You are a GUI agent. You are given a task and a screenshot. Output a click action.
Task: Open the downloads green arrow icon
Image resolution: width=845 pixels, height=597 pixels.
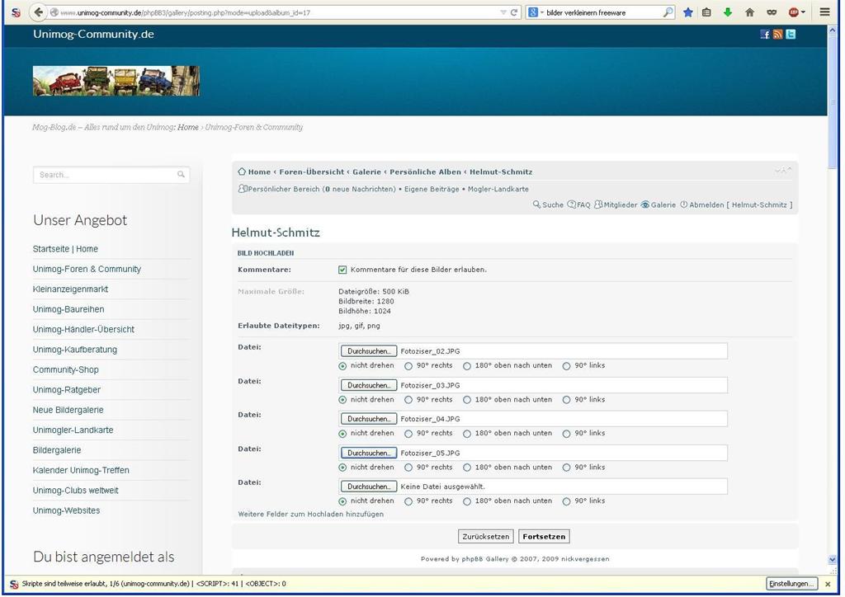[727, 12]
